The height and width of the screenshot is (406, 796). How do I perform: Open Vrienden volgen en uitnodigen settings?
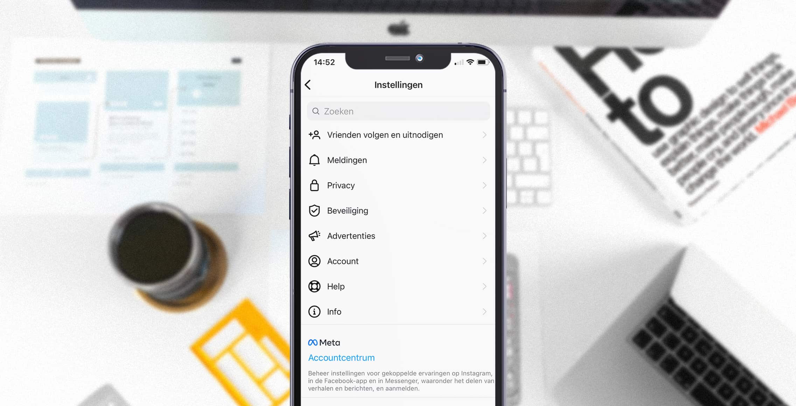[x=398, y=135]
